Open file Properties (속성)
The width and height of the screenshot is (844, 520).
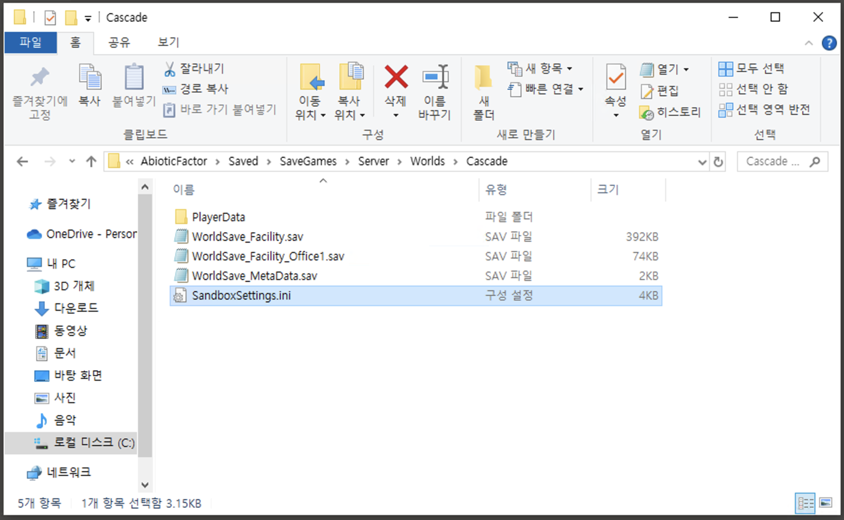coord(616,85)
